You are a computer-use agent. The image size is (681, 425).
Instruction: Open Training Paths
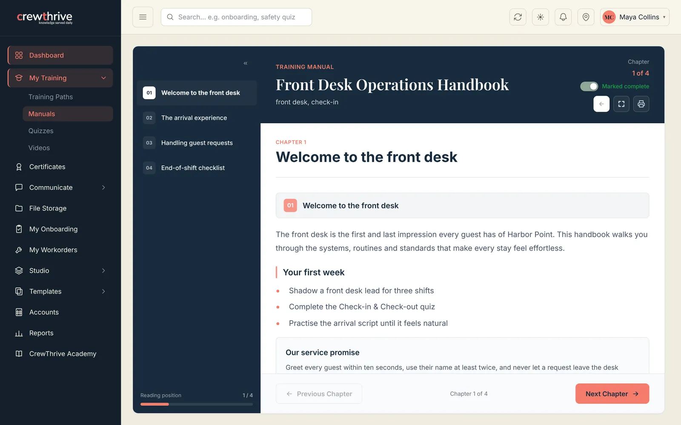click(x=68, y=97)
